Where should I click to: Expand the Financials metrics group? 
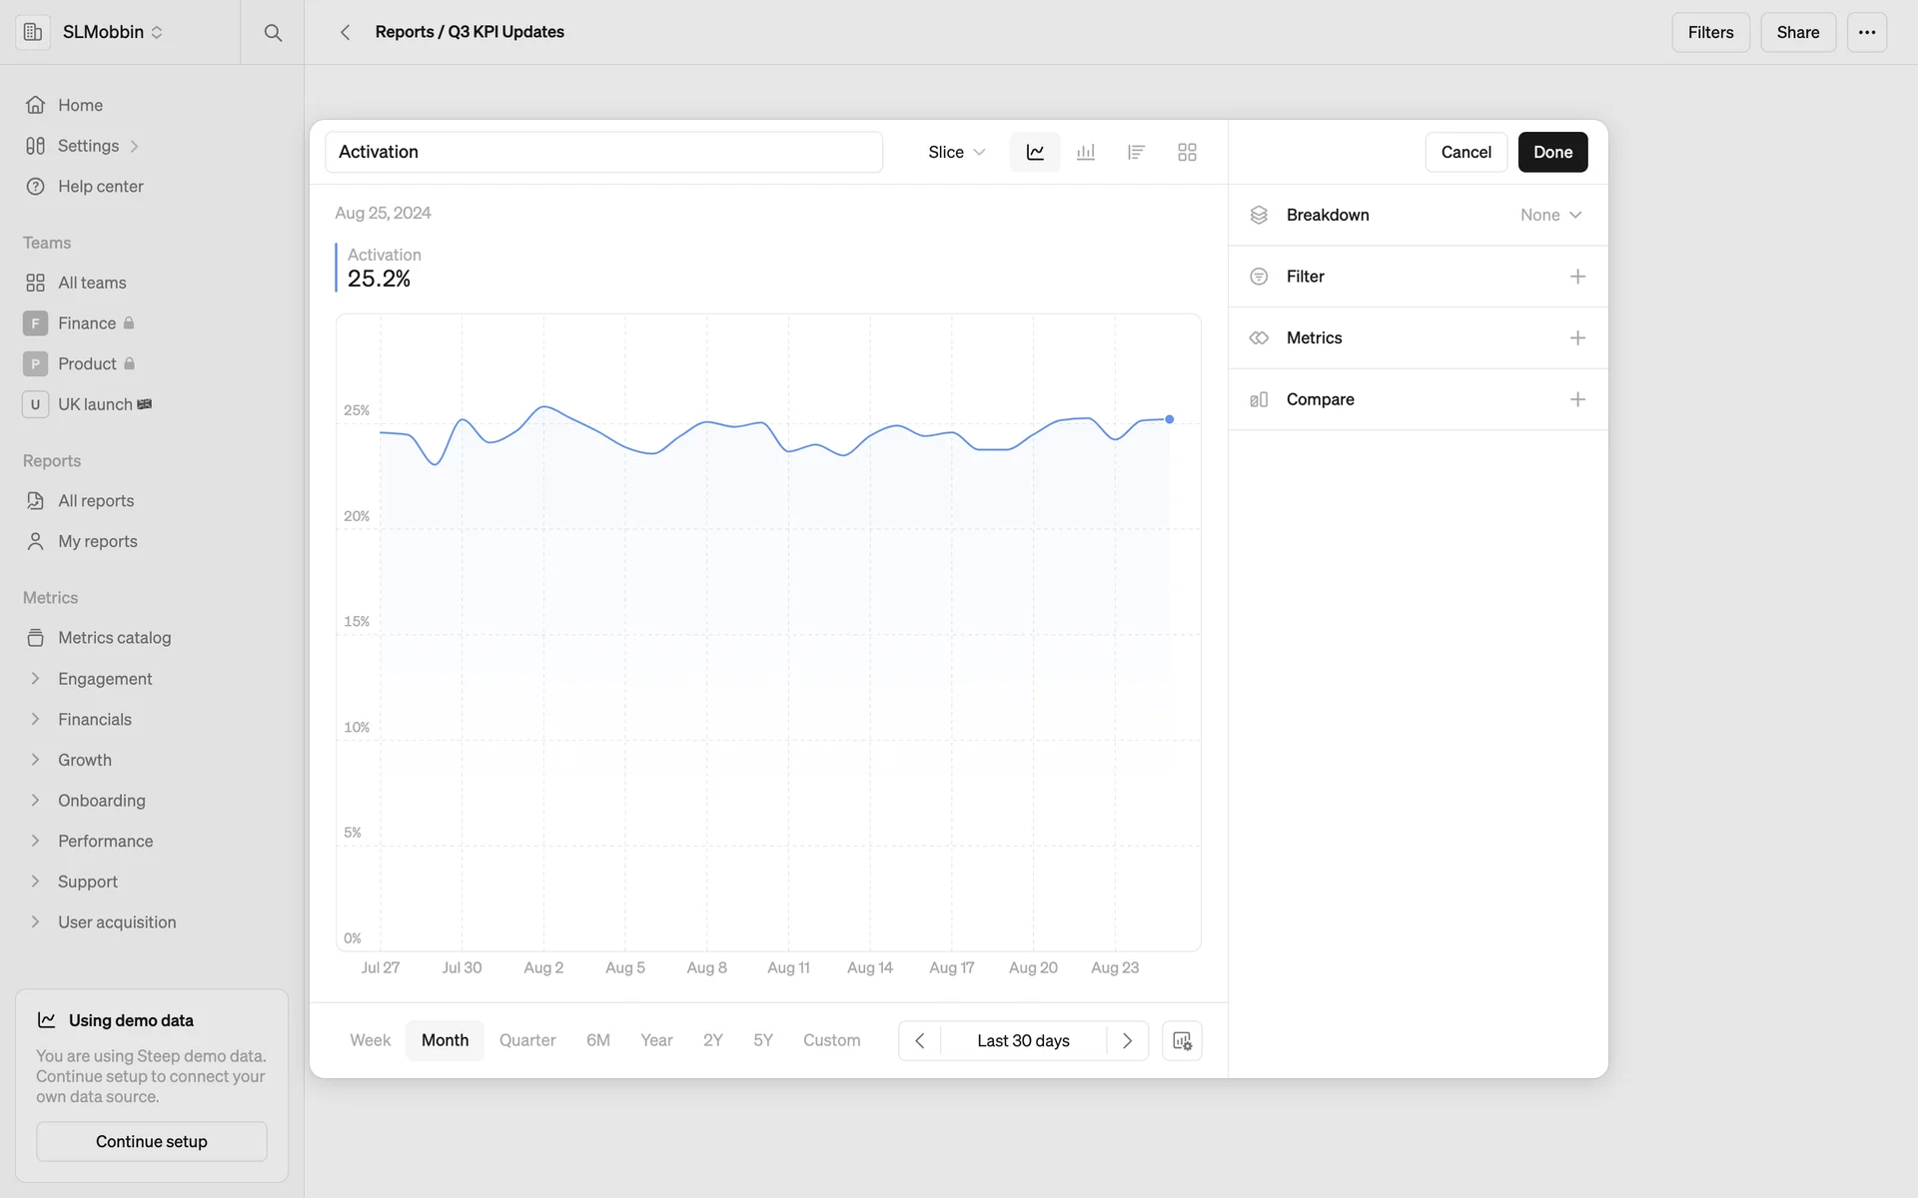36,719
